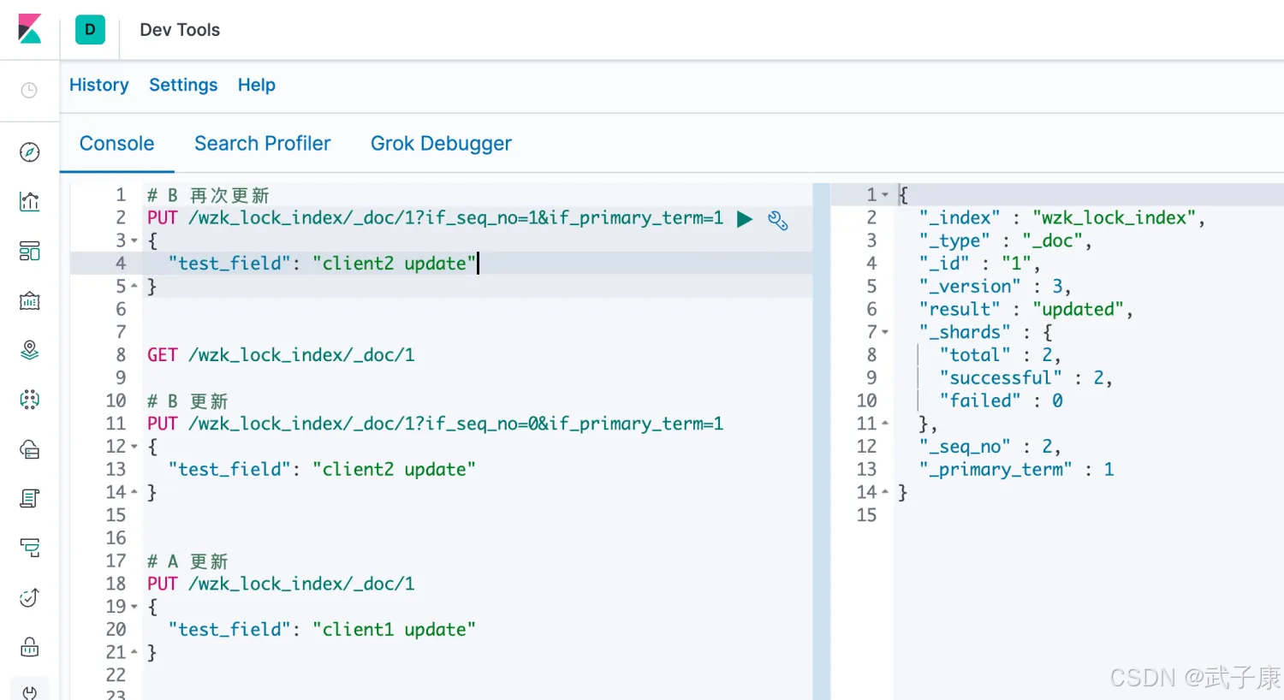Collapse the request body at editor line 3
Viewport: 1284px width, 700px height.
(x=134, y=241)
